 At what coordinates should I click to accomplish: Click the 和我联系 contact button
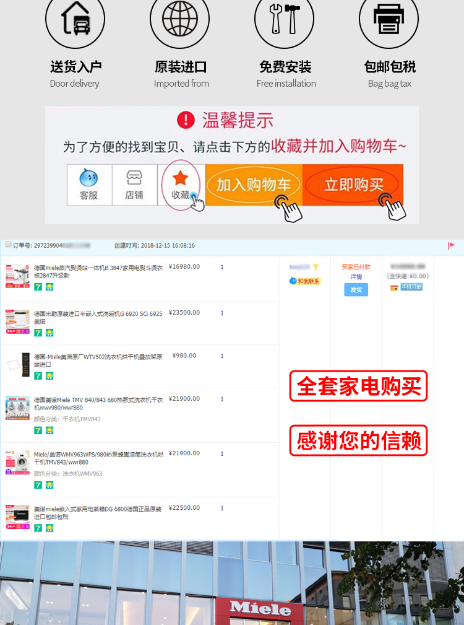305,281
